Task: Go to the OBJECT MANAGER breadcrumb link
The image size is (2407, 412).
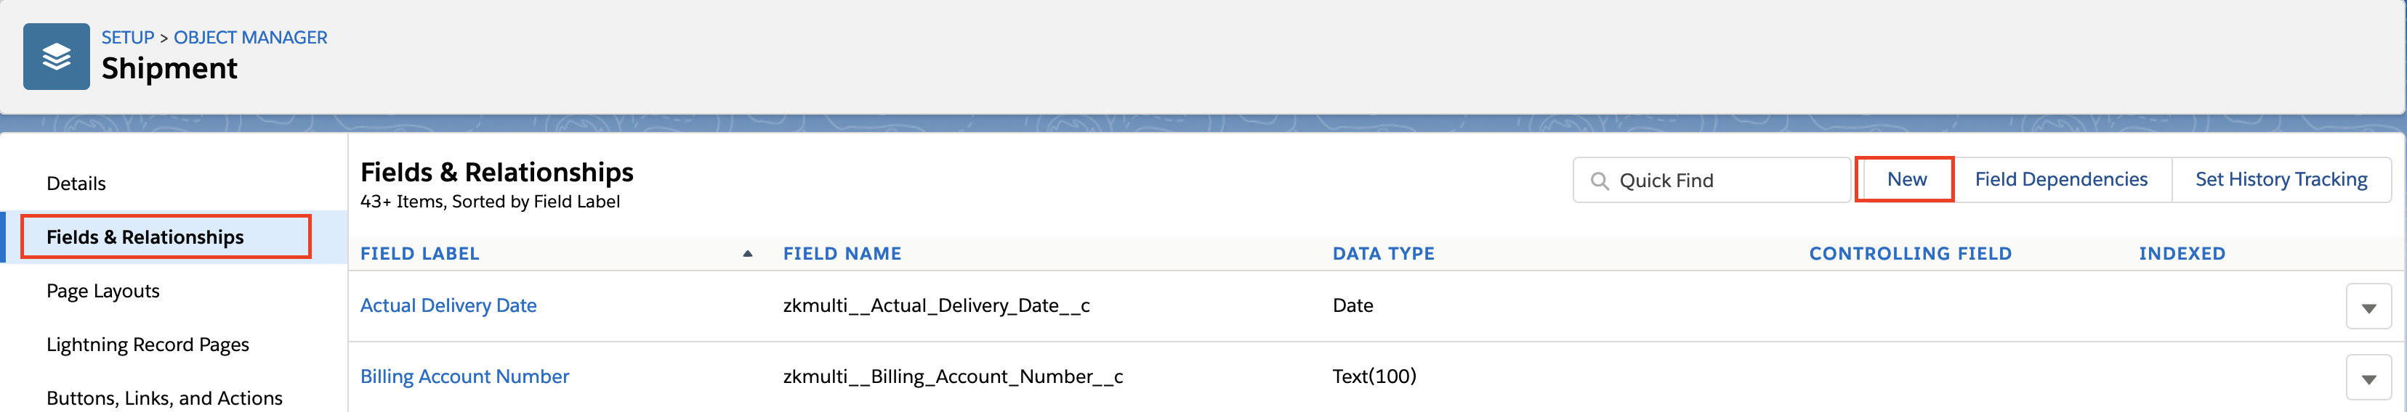Action: click(251, 37)
